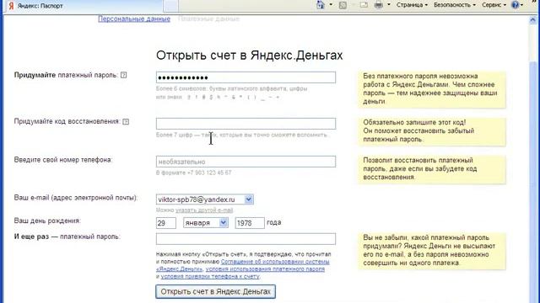Screen dimensions: 540x303
Task: Click the birthday day field showing 29
Action: pos(166,223)
